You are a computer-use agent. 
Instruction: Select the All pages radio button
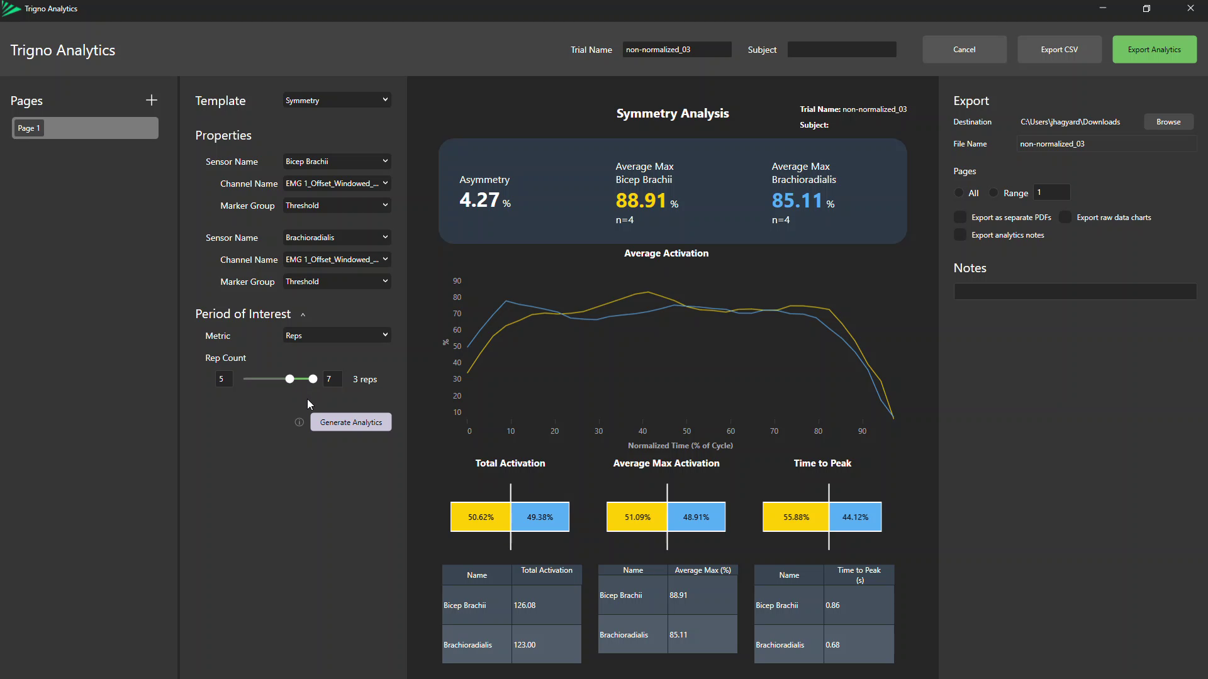[959, 193]
